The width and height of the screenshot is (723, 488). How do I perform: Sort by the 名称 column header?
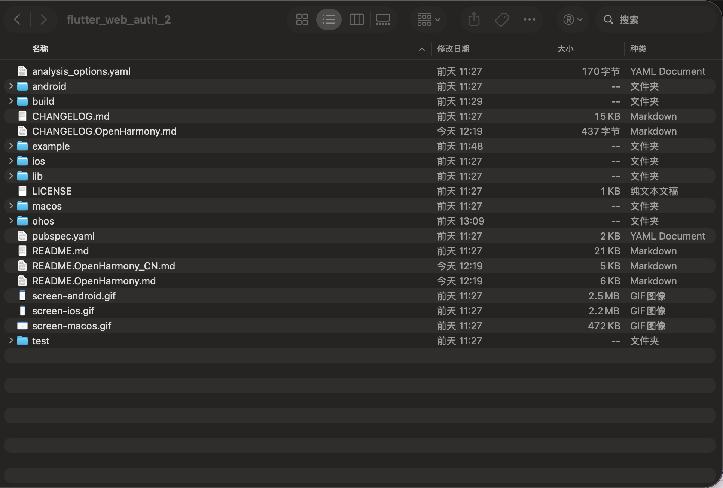(40, 49)
